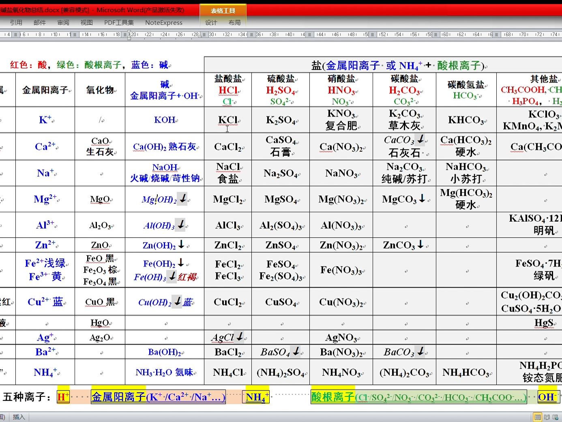Viewport: 562px width, 422px height.
Task: Open the NoteExpress tab
Action: 164,23
